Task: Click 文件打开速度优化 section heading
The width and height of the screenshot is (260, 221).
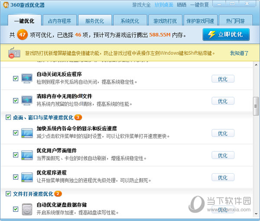Action: click(x=33, y=194)
